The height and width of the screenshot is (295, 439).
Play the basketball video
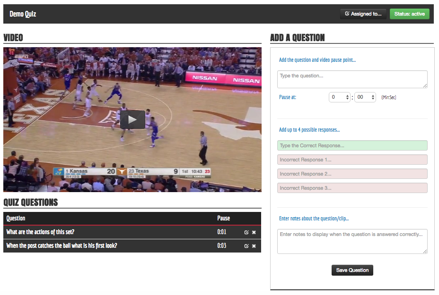[x=132, y=119]
